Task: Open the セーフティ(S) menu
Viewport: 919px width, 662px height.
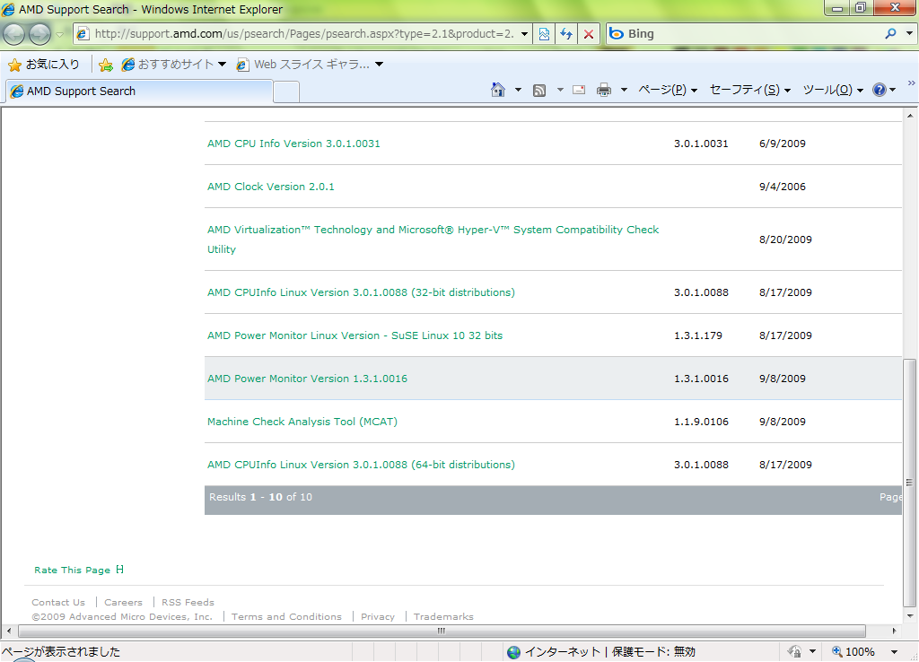Action: [x=749, y=90]
